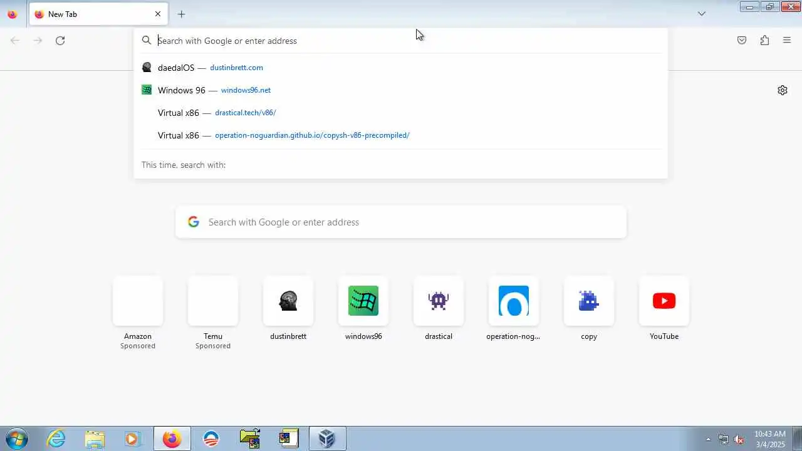Open the folder transfer taskbar icon
The height and width of the screenshot is (451, 802).
pos(249,438)
